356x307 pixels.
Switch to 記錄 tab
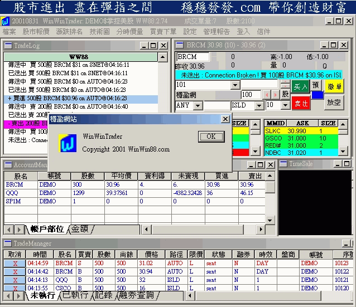click(104, 295)
